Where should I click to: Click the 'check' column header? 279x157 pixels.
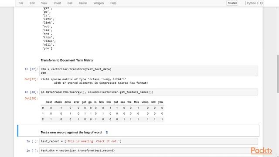(58, 102)
